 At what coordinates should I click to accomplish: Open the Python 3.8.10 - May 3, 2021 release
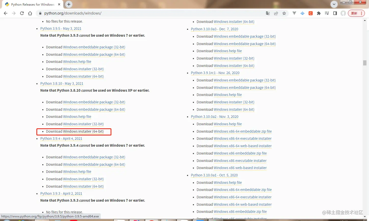[62, 84]
